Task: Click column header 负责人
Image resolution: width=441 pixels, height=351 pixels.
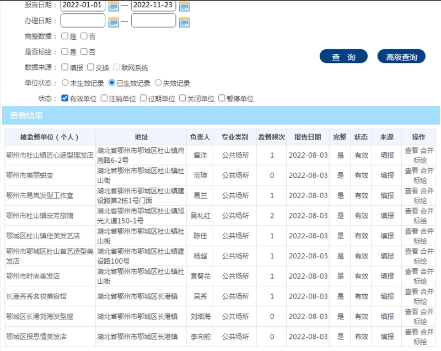Action: coord(200,137)
